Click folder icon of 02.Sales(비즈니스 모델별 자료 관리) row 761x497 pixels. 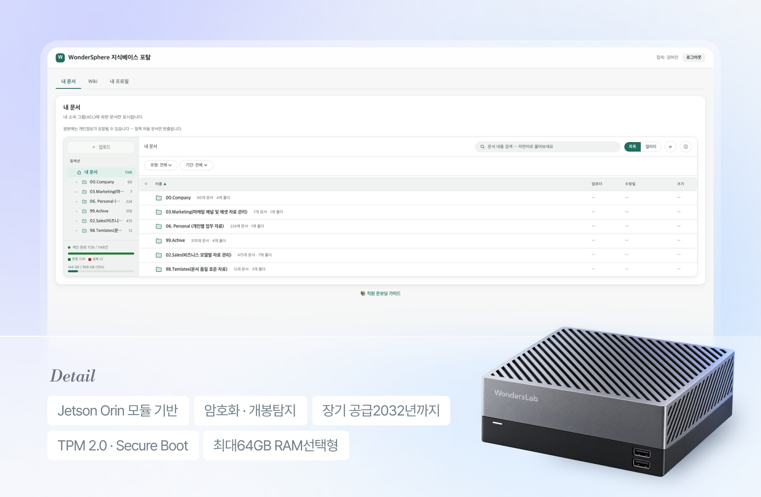pyautogui.click(x=158, y=255)
